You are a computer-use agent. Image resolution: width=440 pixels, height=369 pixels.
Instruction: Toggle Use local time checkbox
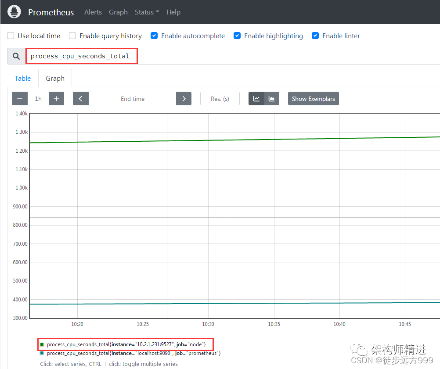(11, 36)
